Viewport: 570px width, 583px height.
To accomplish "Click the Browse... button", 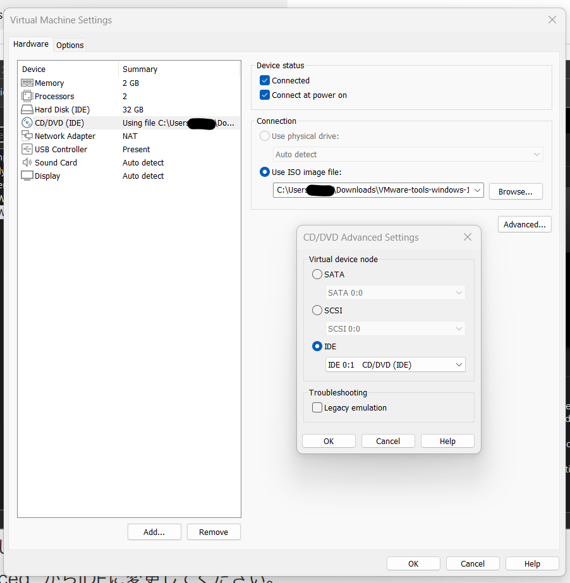I will point(515,191).
